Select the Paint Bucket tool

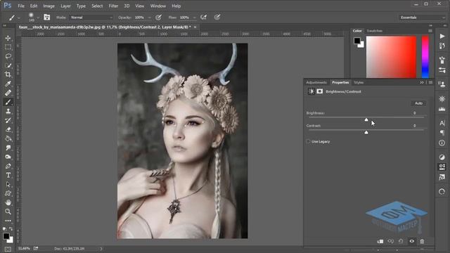[x=8, y=139]
